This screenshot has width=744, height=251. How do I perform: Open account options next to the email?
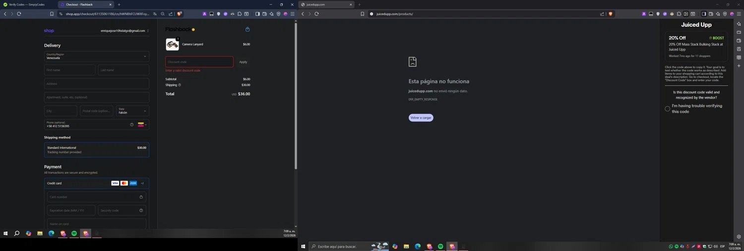coord(148,31)
